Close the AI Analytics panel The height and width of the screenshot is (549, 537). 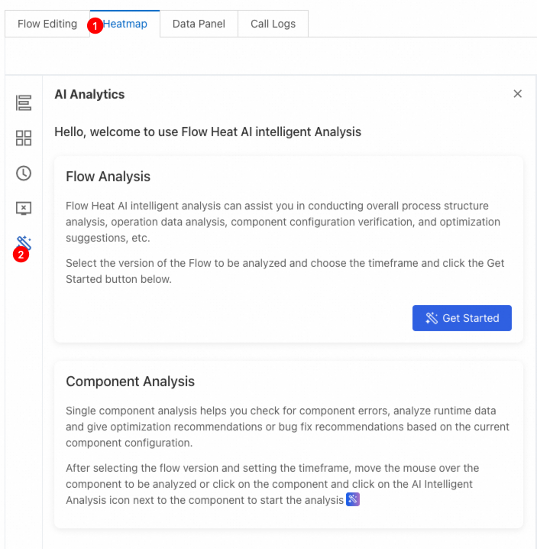(x=518, y=94)
